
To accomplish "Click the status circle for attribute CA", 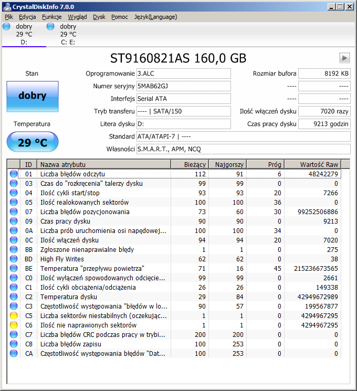I will (14, 354).
